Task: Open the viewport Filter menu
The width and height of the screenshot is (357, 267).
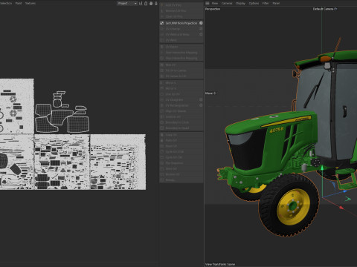Action: pyautogui.click(x=266, y=3)
